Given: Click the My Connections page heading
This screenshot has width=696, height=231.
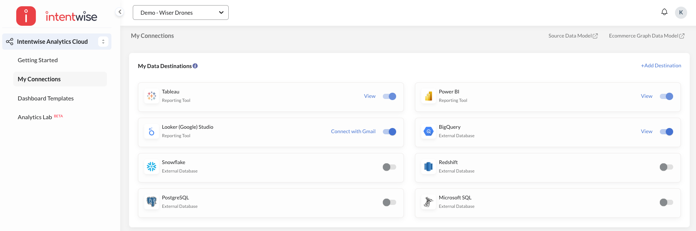Looking at the screenshot, I should pos(152,36).
